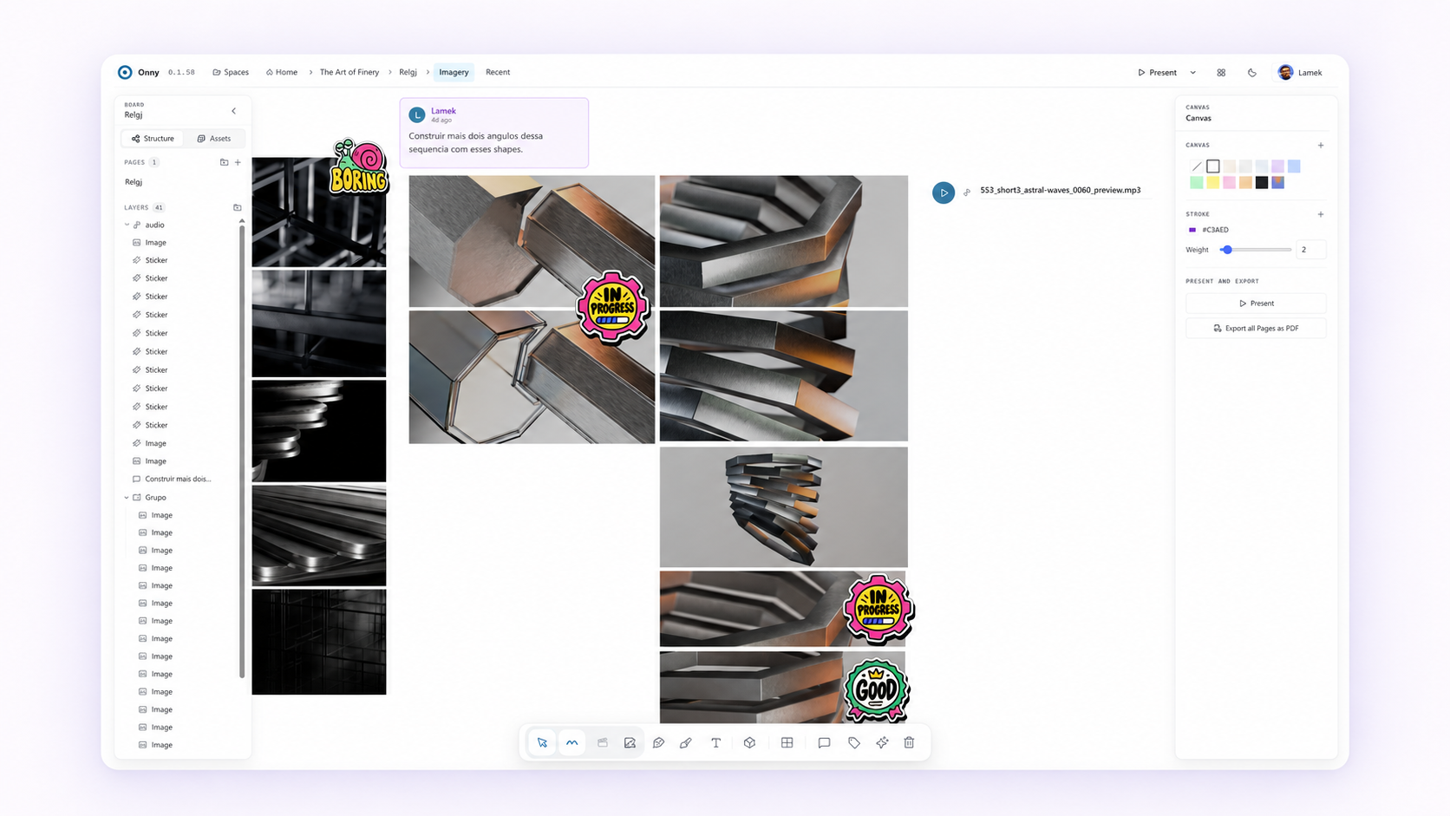
Task: Select the paintbrush tool
Action: point(686,742)
